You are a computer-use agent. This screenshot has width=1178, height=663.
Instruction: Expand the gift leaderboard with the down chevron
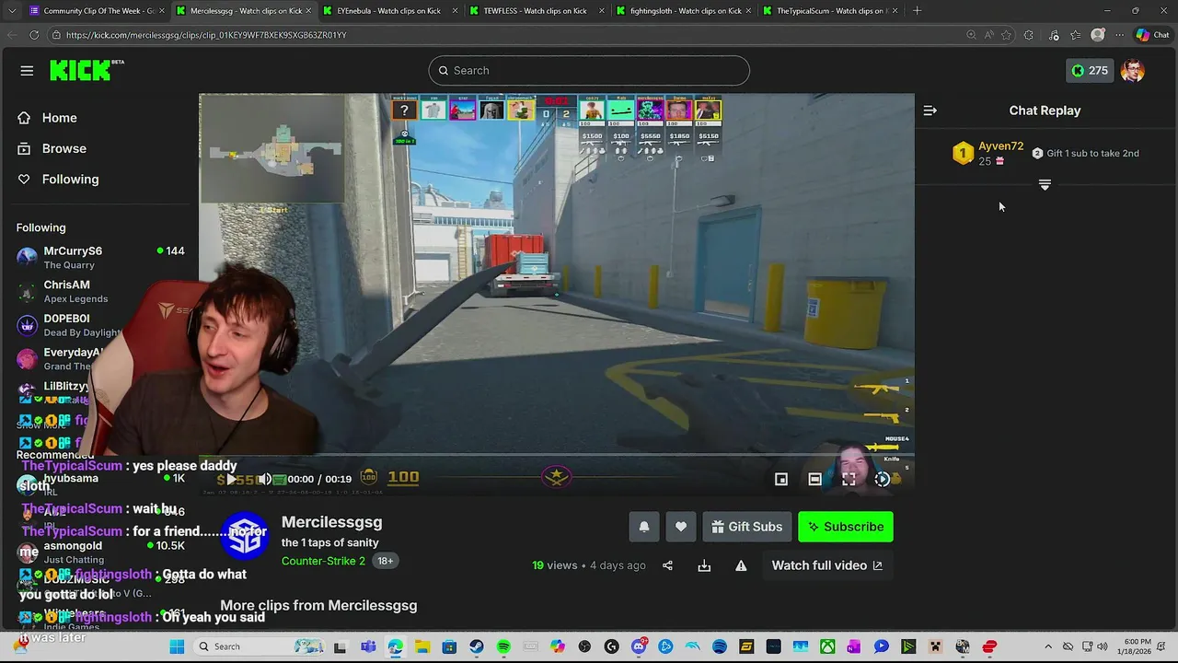coord(1045,185)
